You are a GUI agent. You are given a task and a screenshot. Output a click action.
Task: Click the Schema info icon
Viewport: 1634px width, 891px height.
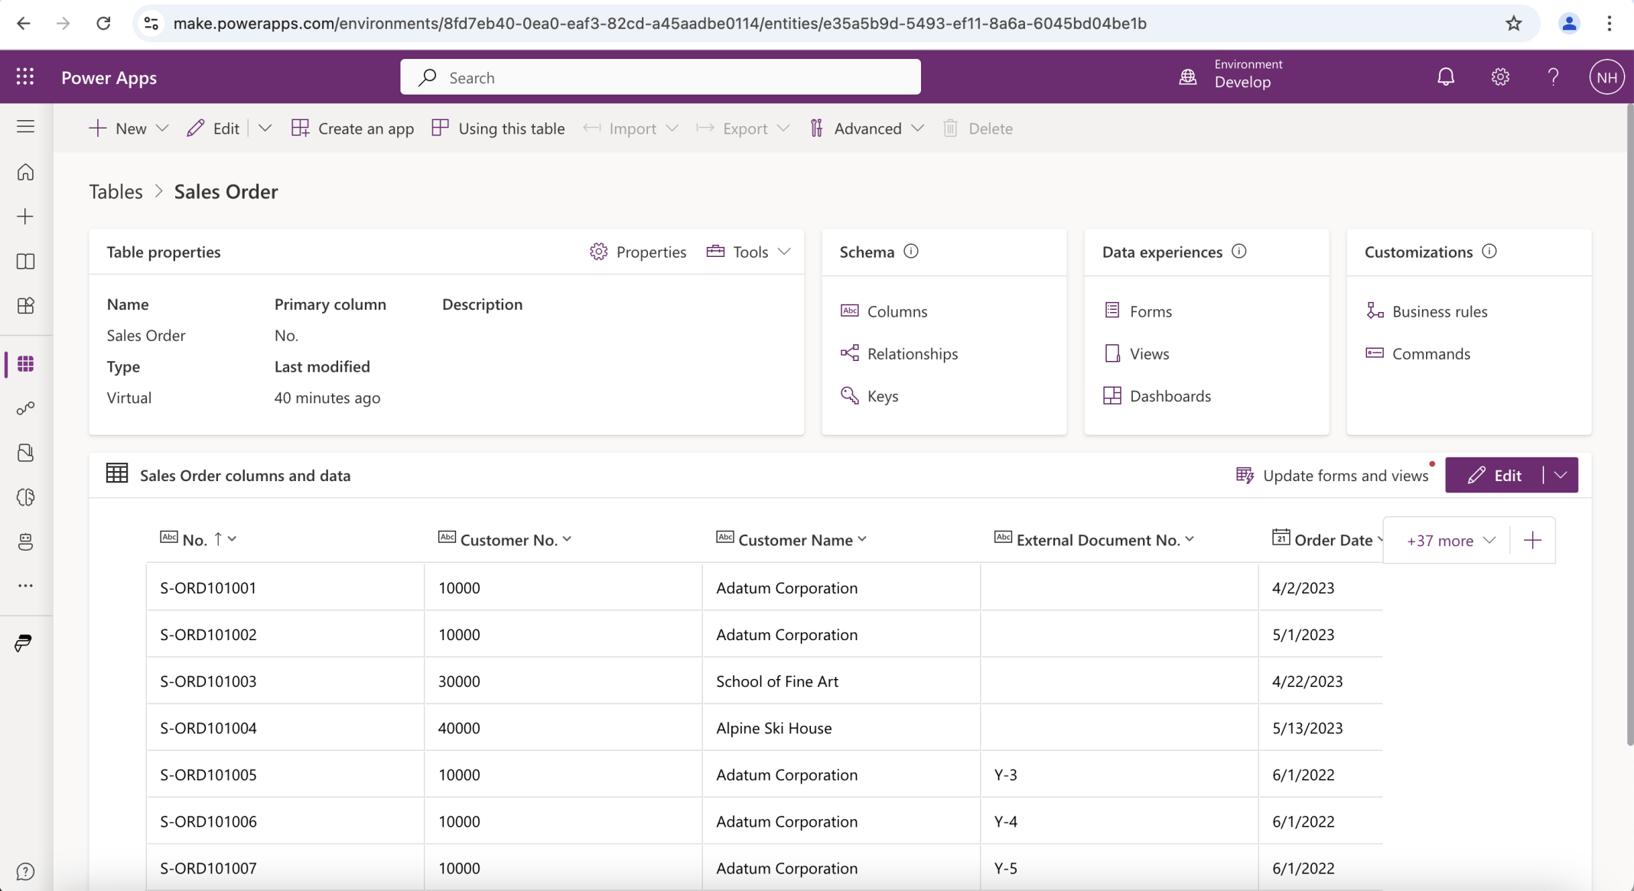coord(910,252)
